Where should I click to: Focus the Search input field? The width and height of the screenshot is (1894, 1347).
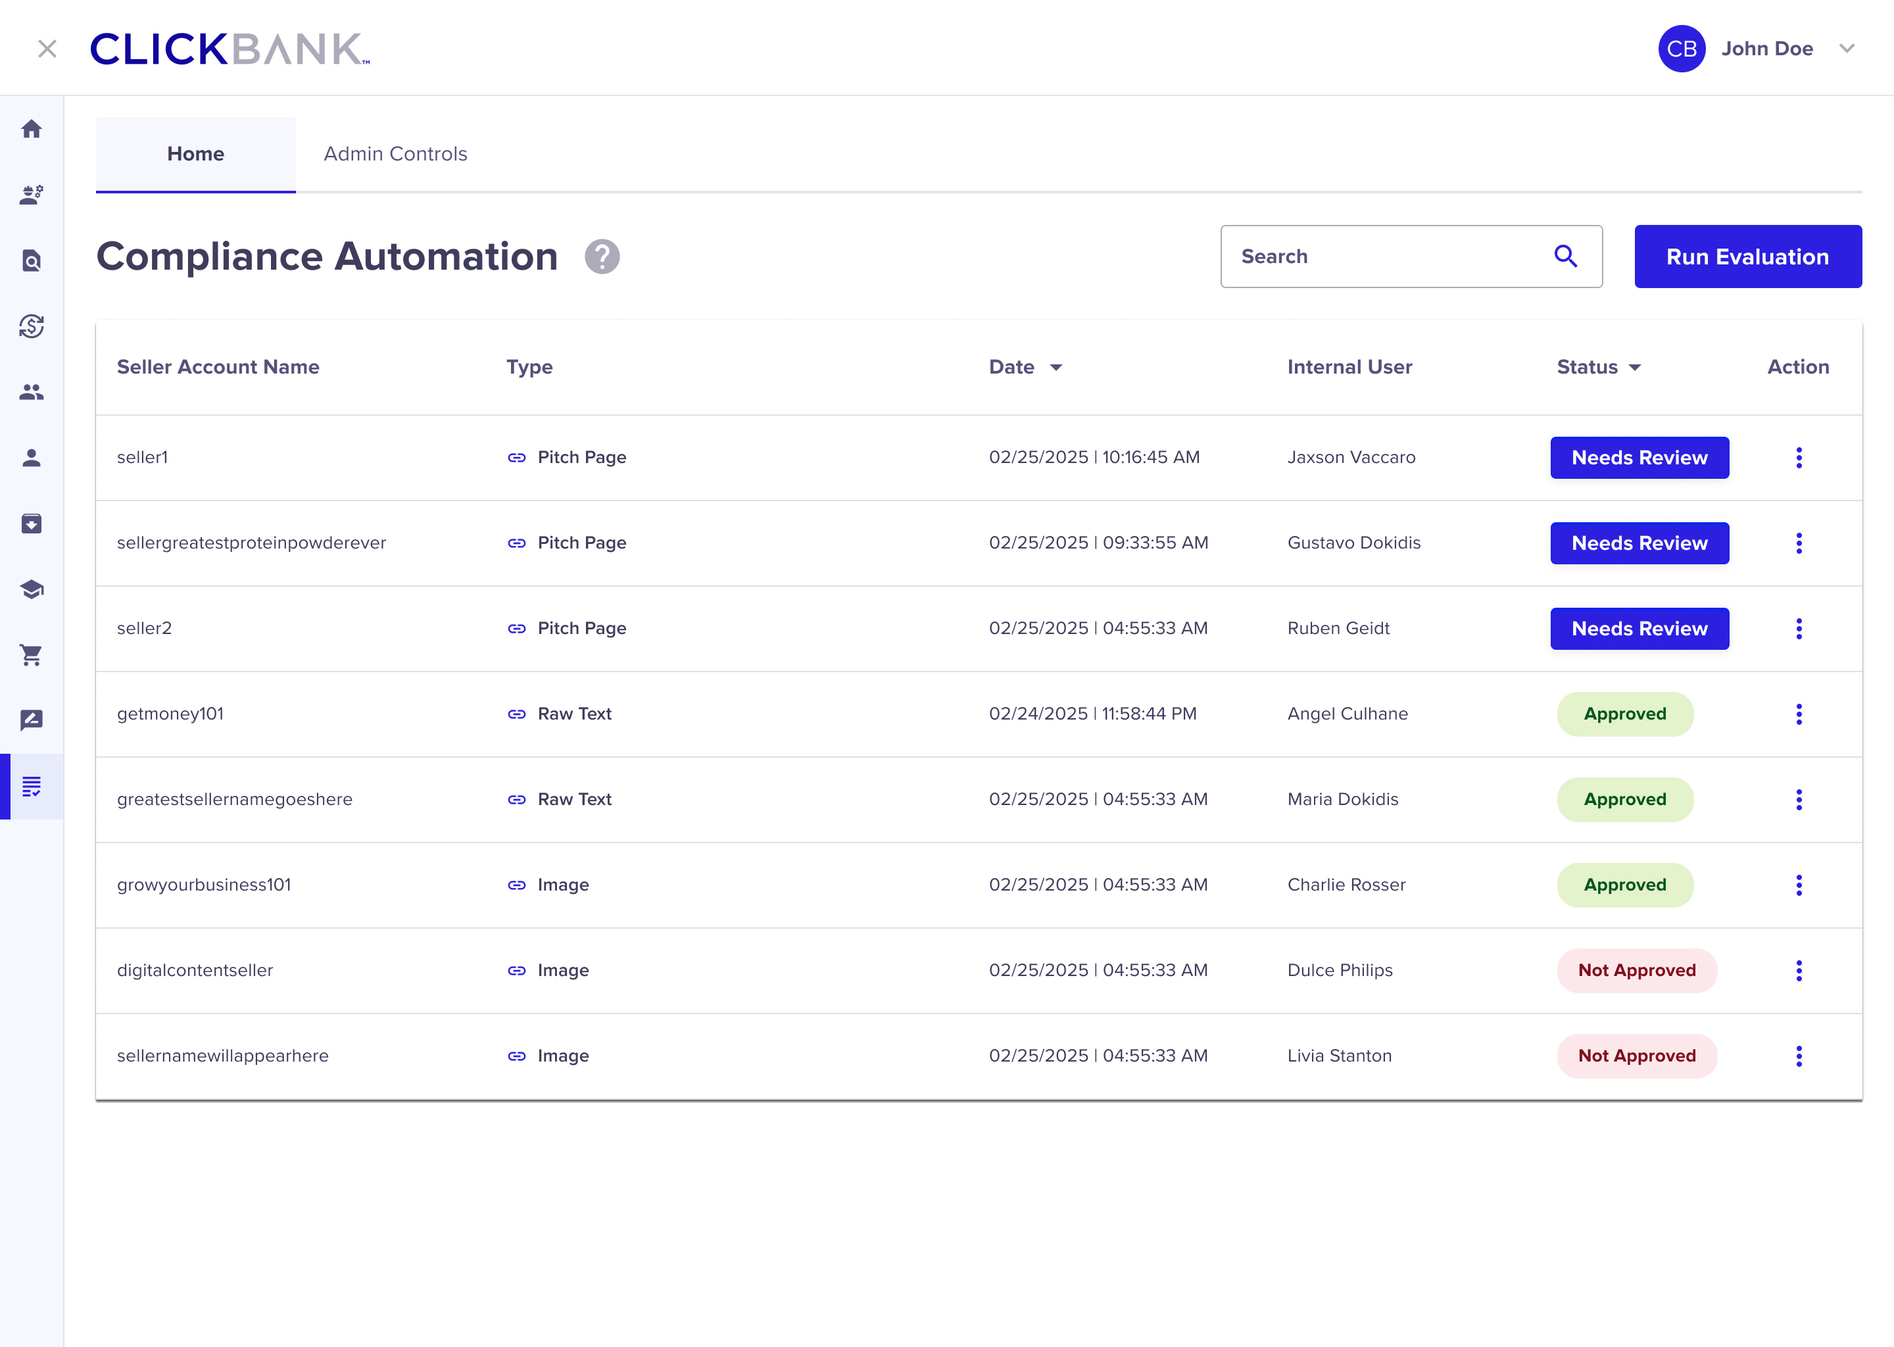coord(1385,257)
